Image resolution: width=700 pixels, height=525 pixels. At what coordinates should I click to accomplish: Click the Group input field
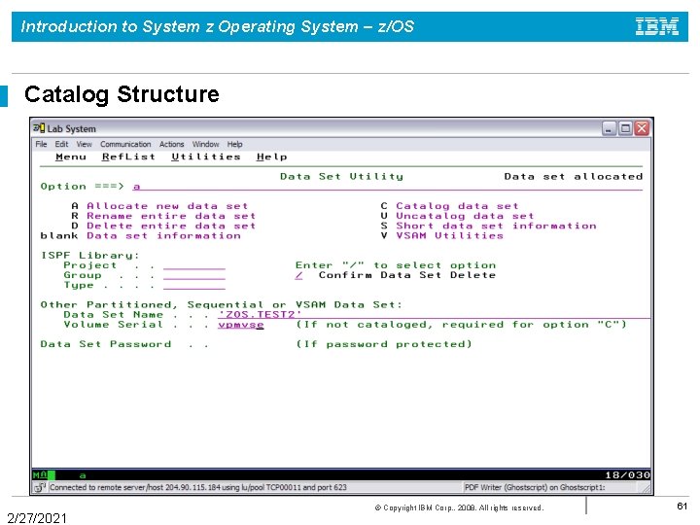(x=194, y=275)
